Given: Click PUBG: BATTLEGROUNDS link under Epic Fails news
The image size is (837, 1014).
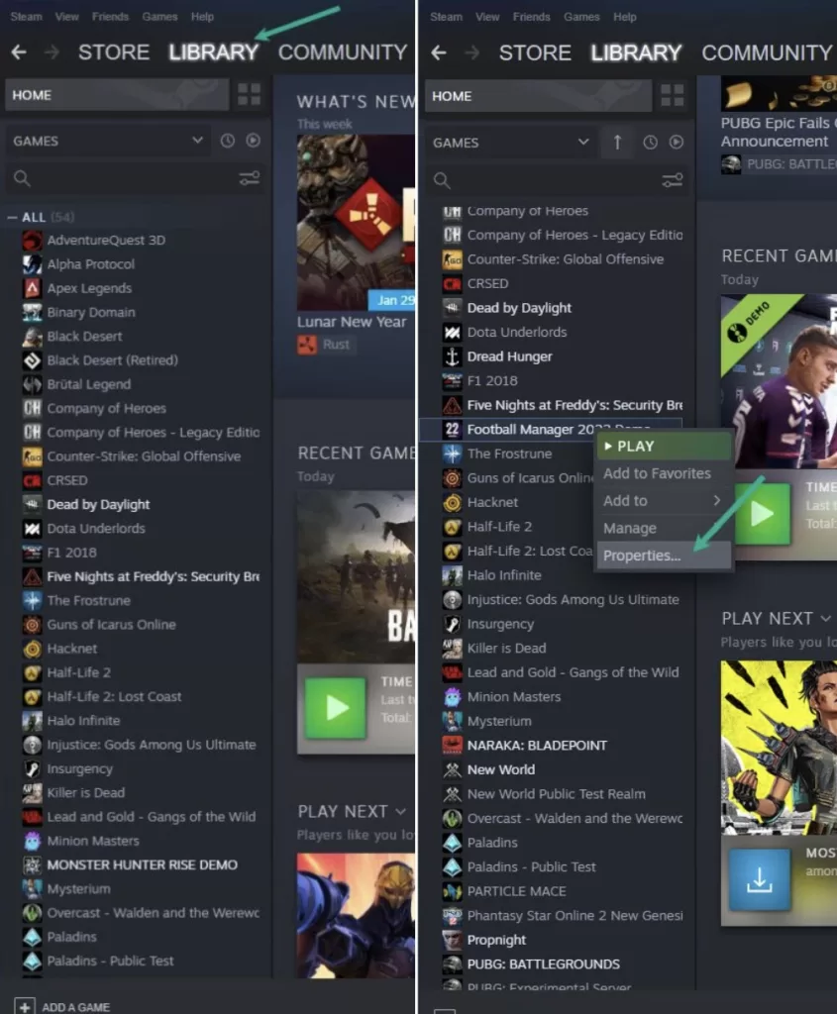Looking at the screenshot, I should [x=779, y=165].
